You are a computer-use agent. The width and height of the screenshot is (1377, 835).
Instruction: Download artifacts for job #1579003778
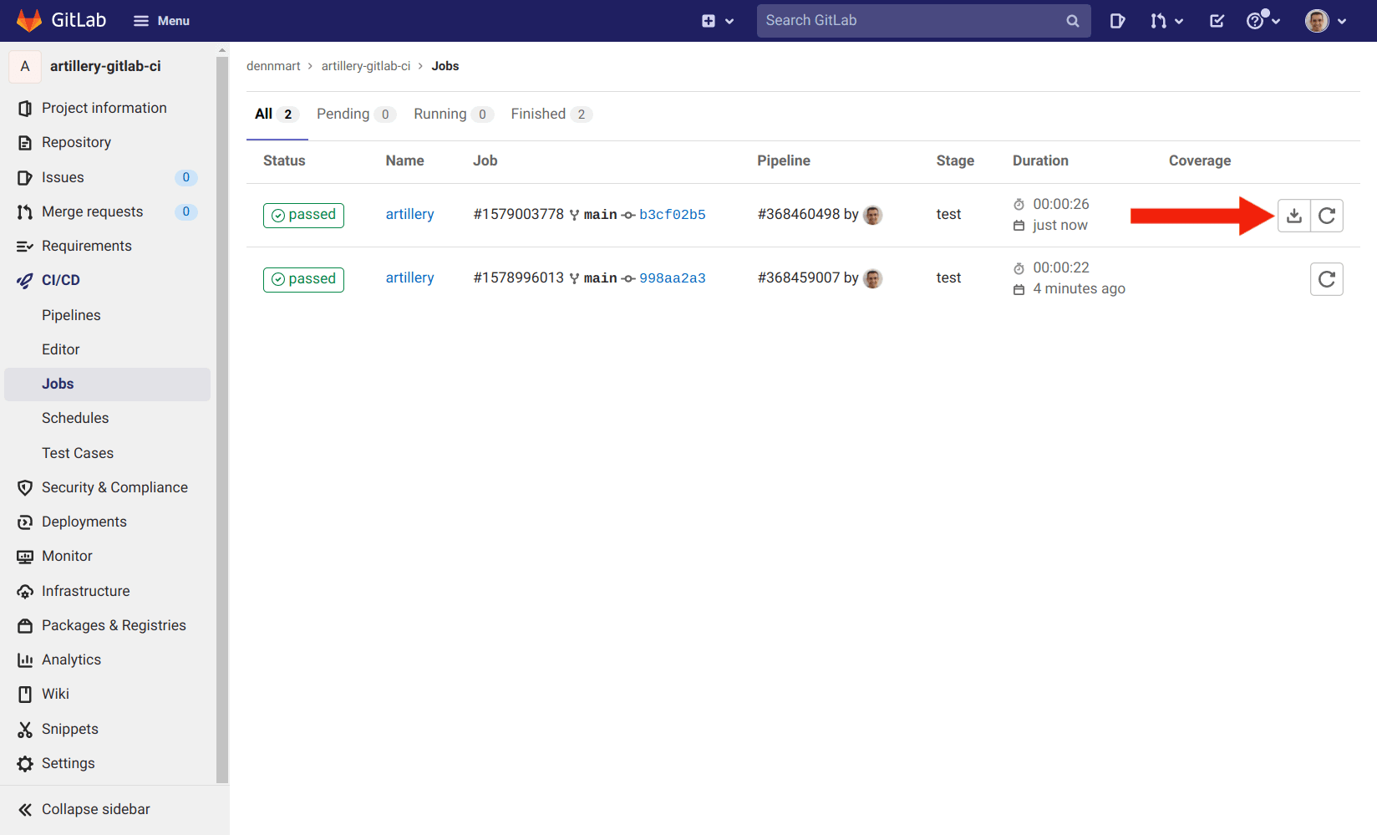(x=1293, y=215)
